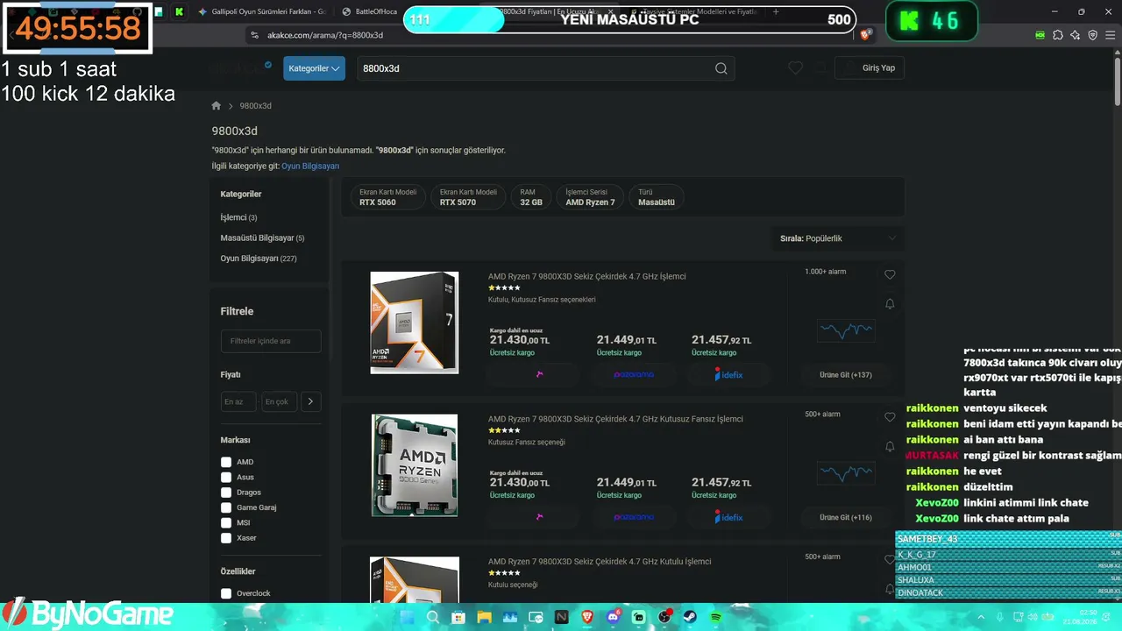Screen dimensions: 1122x631
Task: Go to akakce home via breadcrumb house icon
Action: 217,106
